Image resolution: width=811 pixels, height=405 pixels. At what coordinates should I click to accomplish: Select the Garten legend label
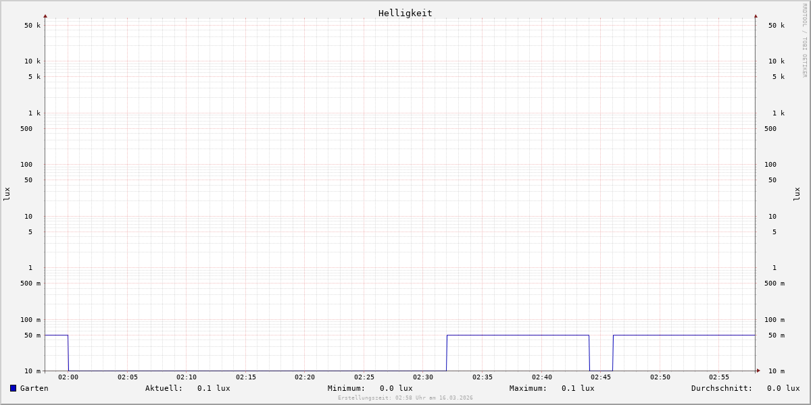(34, 388)
